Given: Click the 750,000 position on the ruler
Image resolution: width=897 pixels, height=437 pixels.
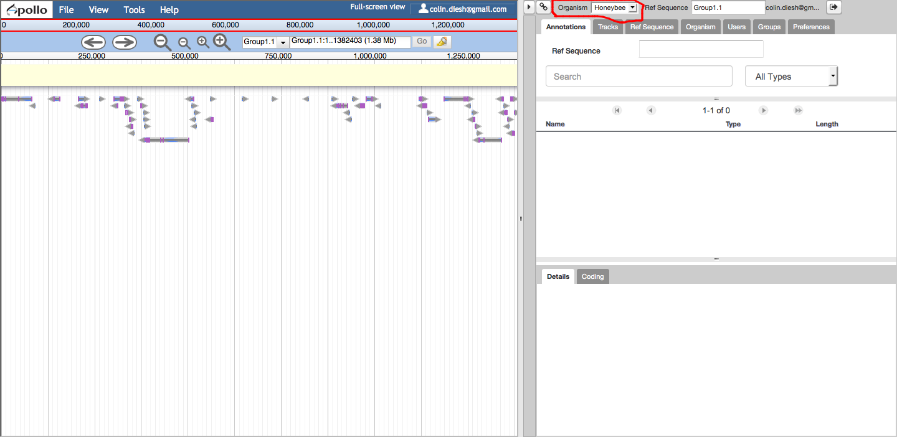Looking at the screenshot, I should tap(278, 56).
